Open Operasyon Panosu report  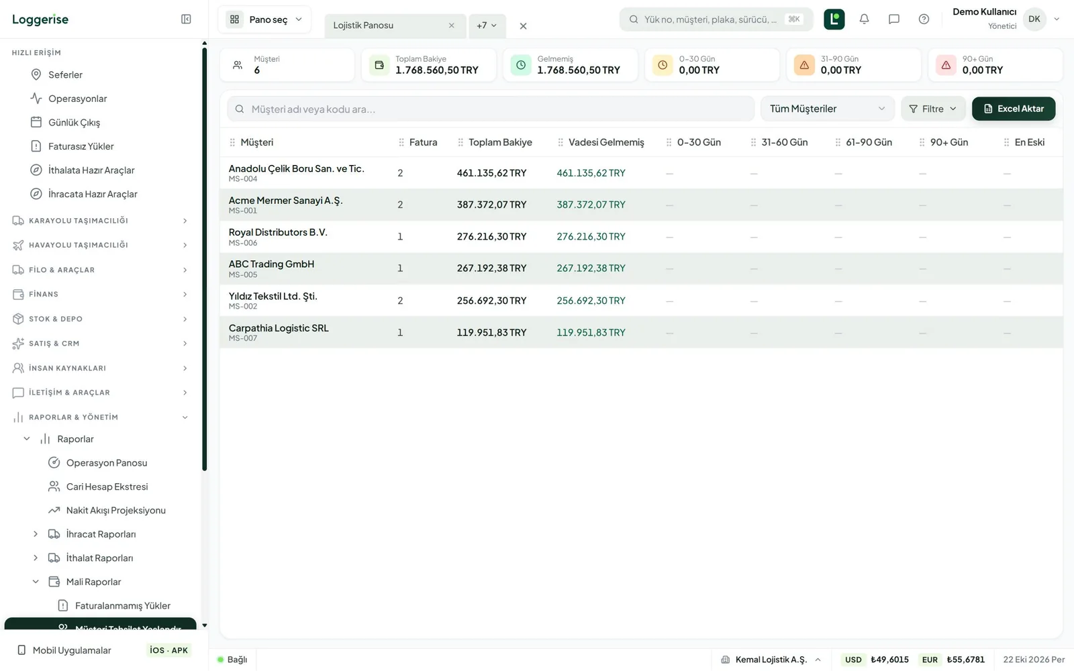pos(106,463)
